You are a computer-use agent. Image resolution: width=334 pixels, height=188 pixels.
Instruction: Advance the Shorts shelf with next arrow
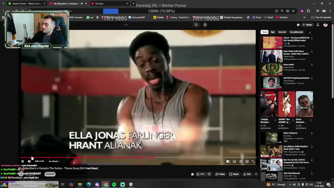tap(312, 107)
